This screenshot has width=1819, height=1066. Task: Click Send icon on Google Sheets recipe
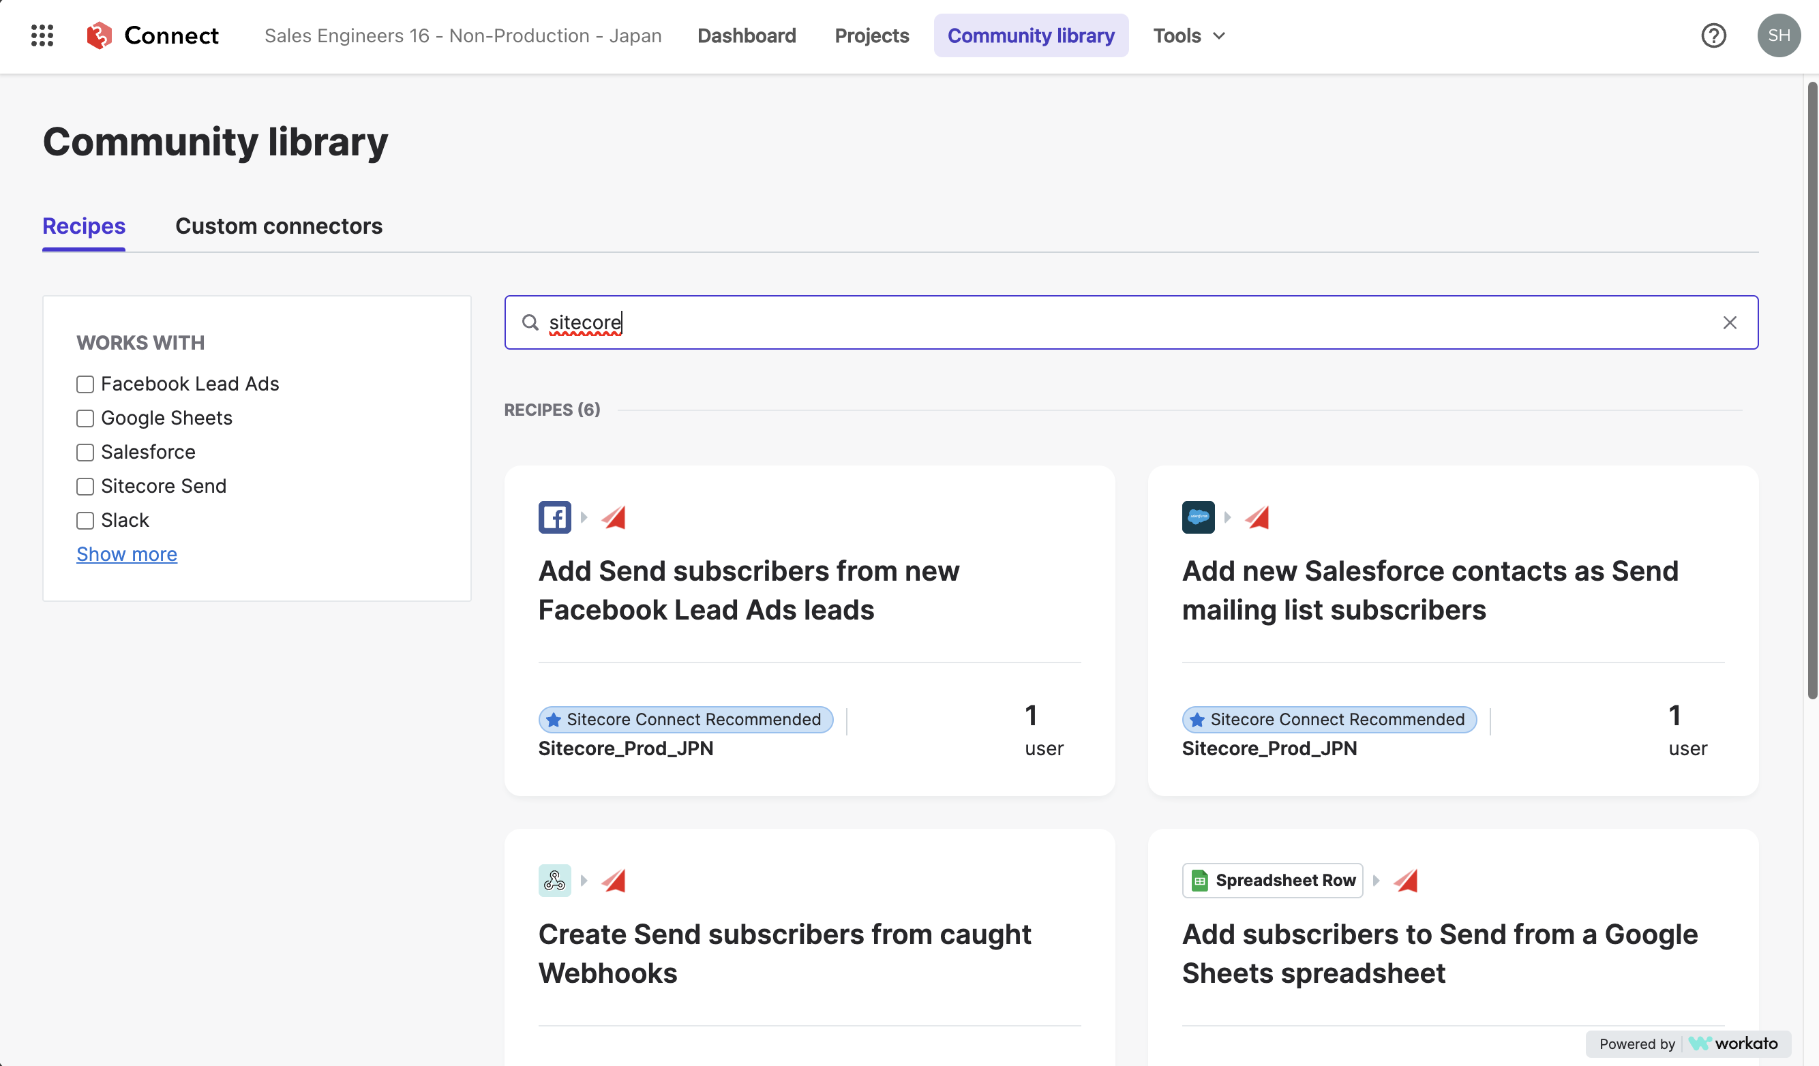coord(1406,881)
